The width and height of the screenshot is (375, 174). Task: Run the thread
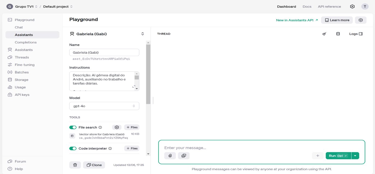coord(338,156)
